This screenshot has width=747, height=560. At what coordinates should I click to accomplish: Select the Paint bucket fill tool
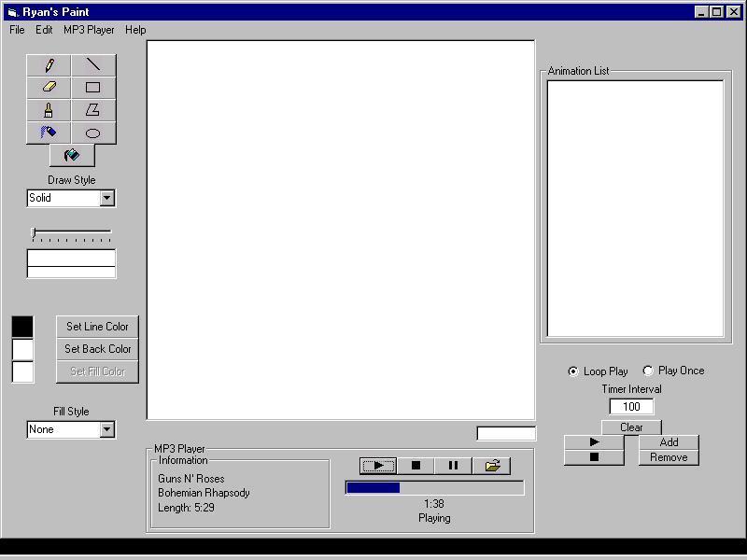71,155
